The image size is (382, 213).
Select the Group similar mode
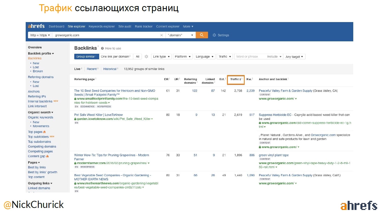[x=86, y=57]
